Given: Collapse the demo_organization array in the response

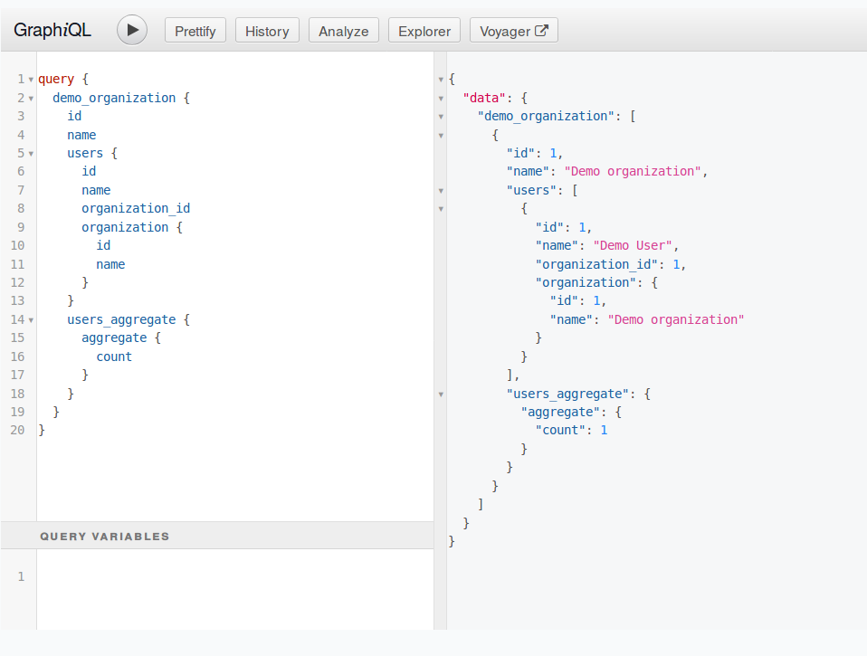Looking at the screenshot, I should coord(441,116).
